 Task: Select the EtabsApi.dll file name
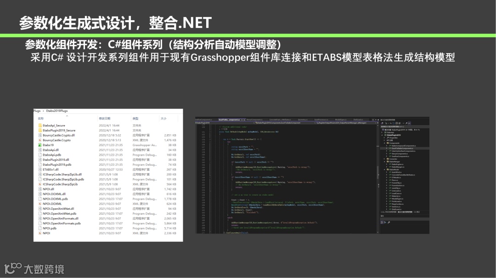click(x=51, y=150)
